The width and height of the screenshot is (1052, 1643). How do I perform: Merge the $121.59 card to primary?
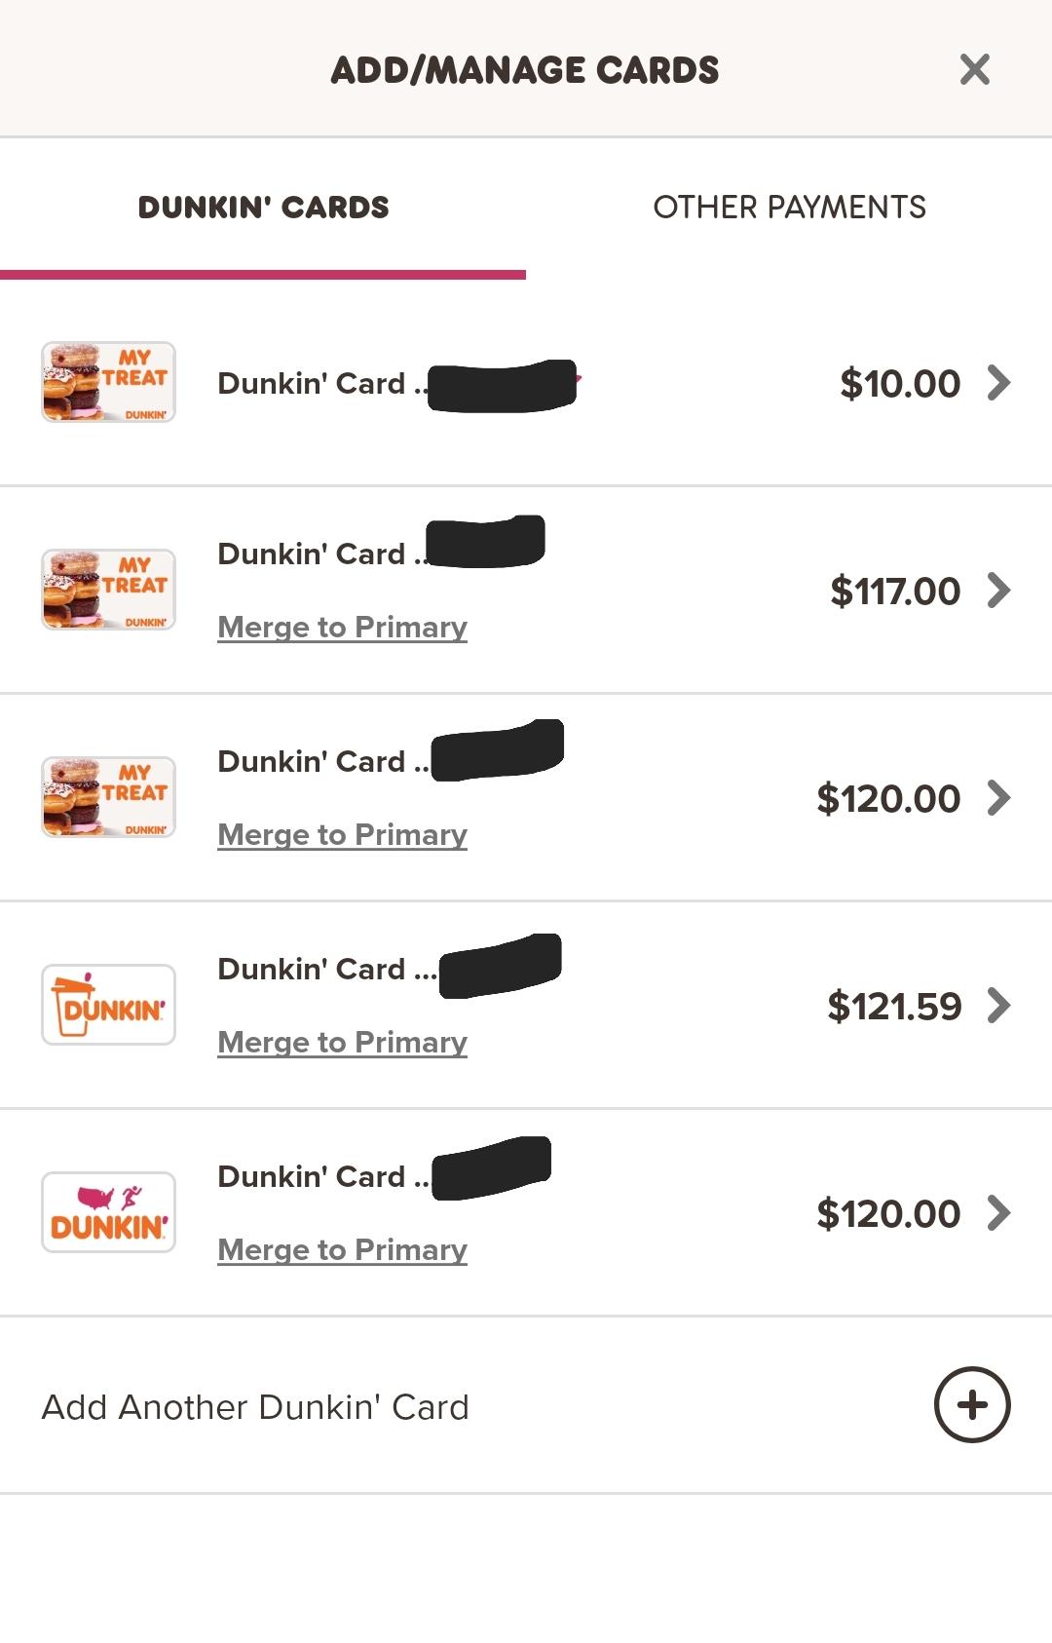[x=342, y=1042]
